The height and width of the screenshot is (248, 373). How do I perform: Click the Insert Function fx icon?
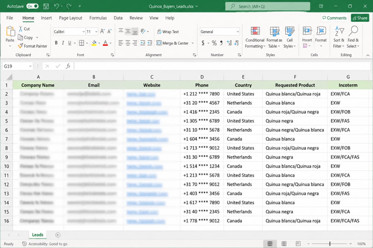point(68,66)
